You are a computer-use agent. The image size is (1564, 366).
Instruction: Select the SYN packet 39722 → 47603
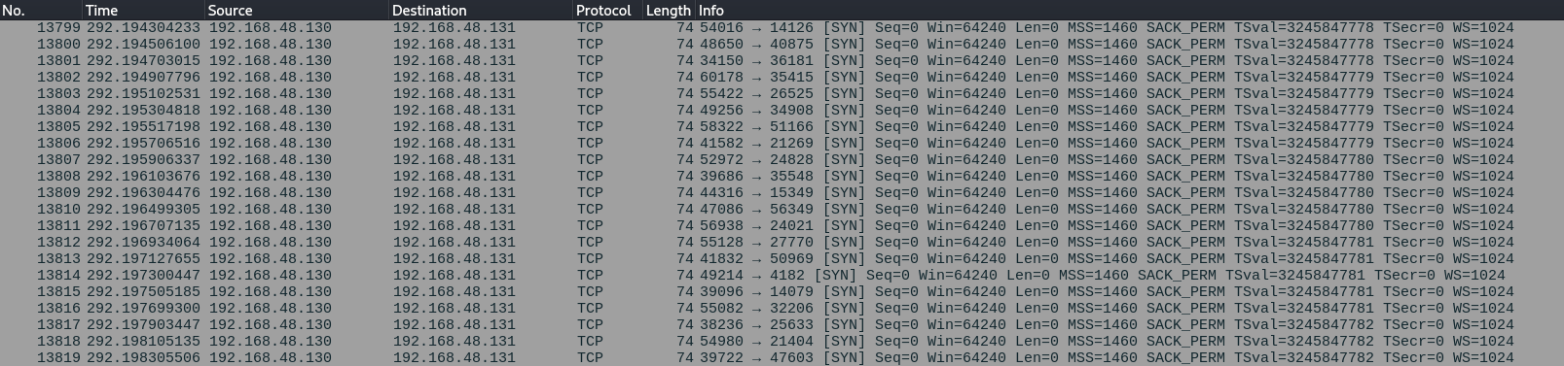point(782,358)
